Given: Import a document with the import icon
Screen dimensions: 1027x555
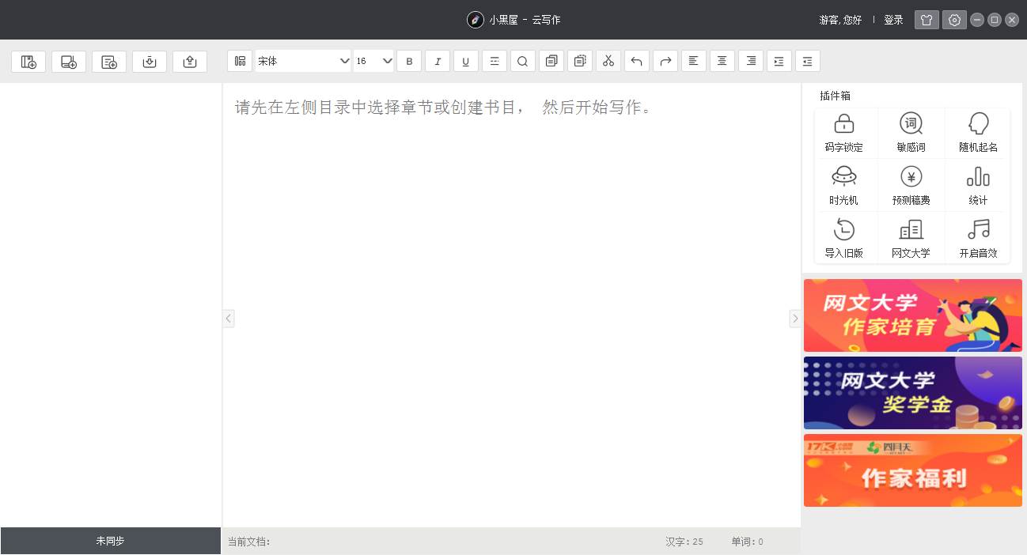Looking at the screenshot, I should [150, 61].
